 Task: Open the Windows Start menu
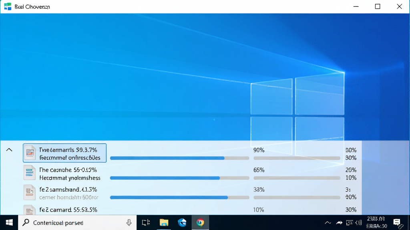[x=9, y=222]
